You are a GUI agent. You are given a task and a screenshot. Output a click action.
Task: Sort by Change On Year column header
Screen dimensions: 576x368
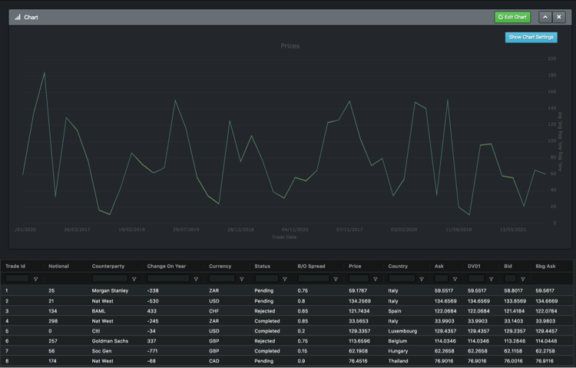(167, 266)
